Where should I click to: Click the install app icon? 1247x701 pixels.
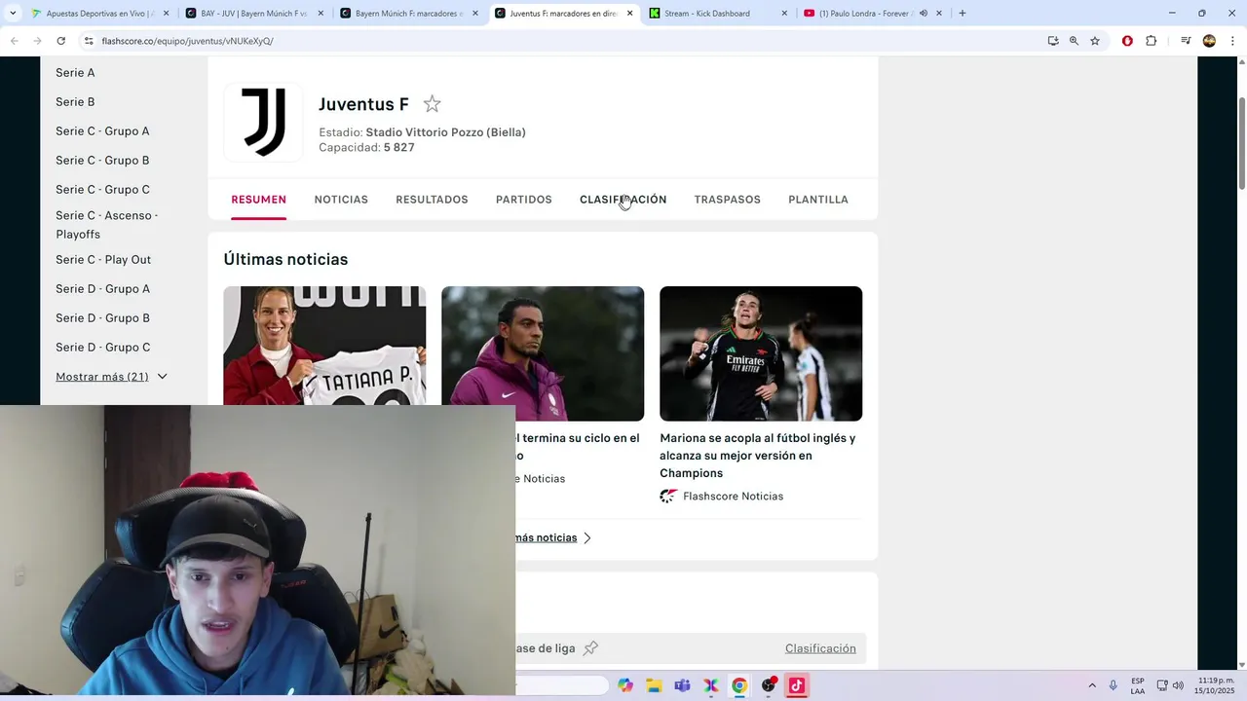coord(1053,41)
